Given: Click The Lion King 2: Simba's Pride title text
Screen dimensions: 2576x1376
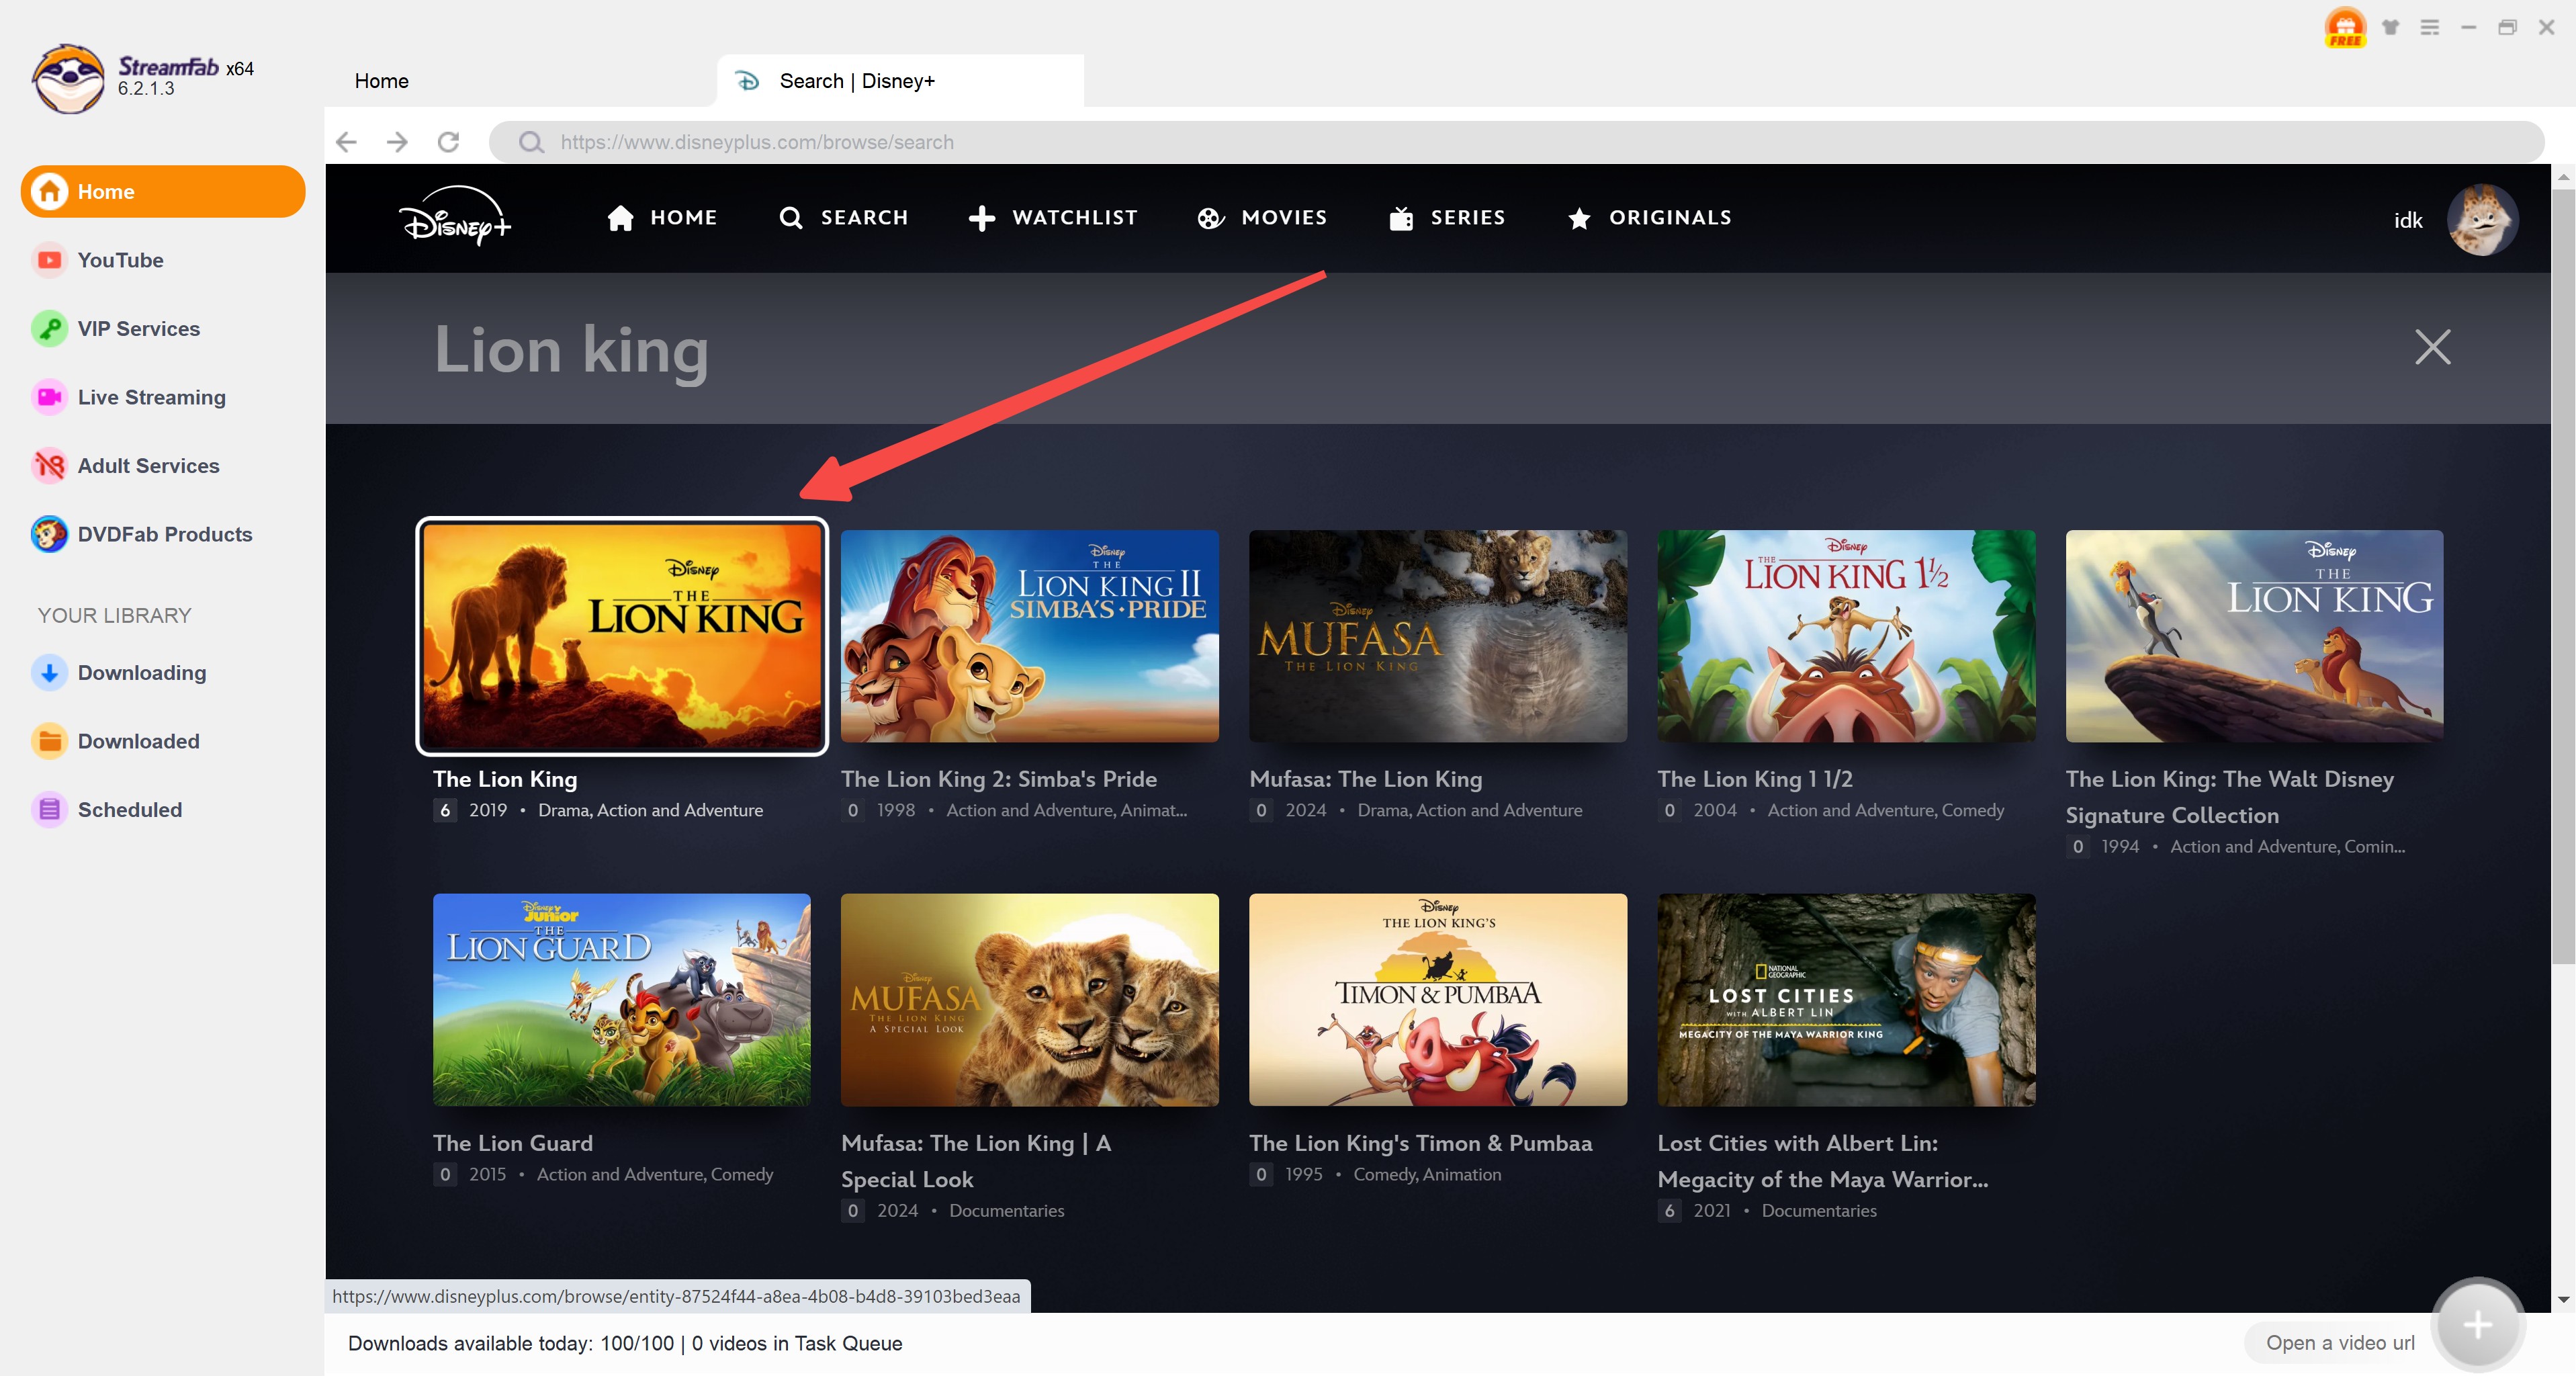Looking at the screenshot, I should click(998, 779).
